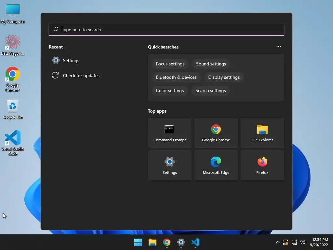The image size is (333, 250).
Task: Click the magnifier icon in the search box
Action: click(x=56, y=29)
